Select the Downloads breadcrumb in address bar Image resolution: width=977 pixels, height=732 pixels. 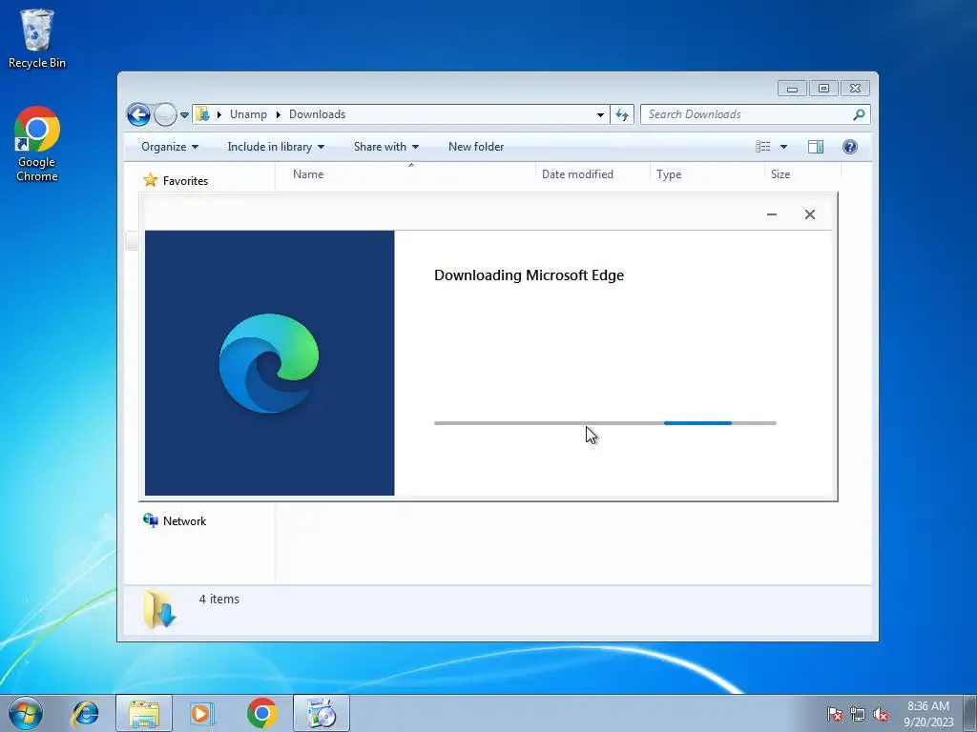pyautogui.click(x=317, y=114)
